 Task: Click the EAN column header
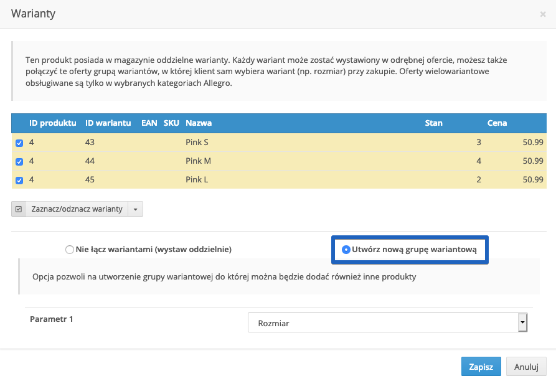tap(149, 123)
